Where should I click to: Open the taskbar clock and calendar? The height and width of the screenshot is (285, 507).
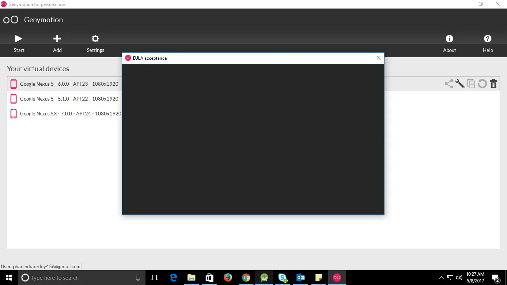475,278
